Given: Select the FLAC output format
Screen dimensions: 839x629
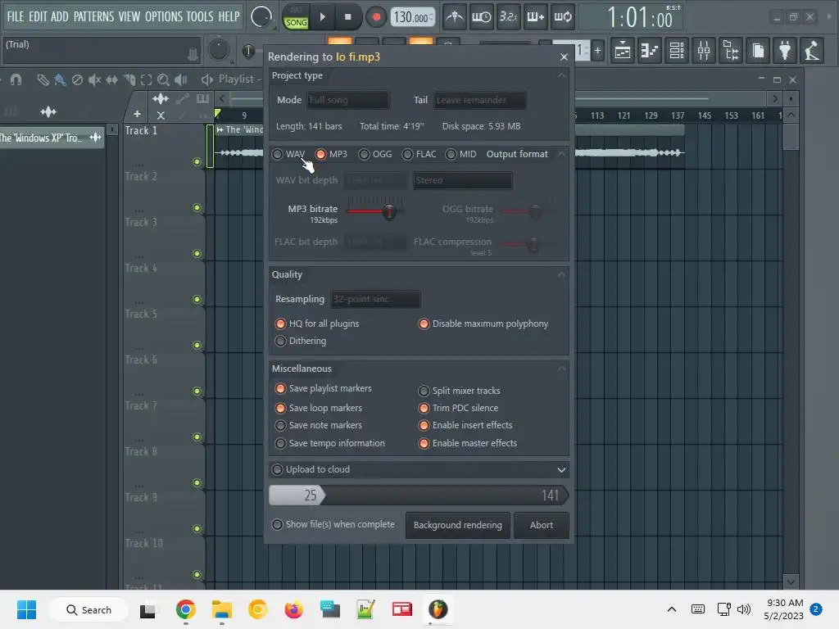Looking at the screenshot, I should tap(408, 154).
